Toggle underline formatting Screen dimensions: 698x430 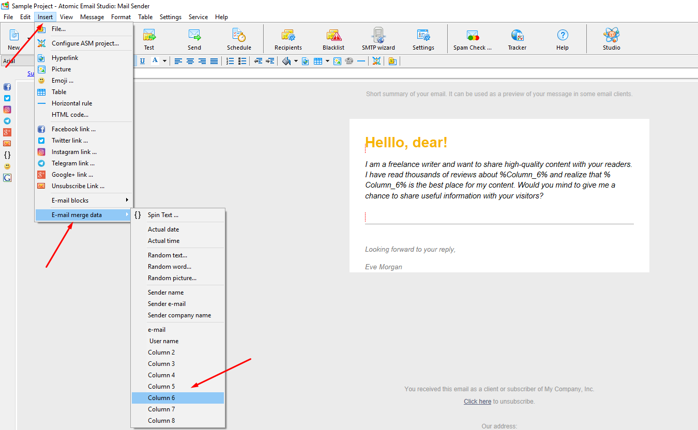pos(142,61)
